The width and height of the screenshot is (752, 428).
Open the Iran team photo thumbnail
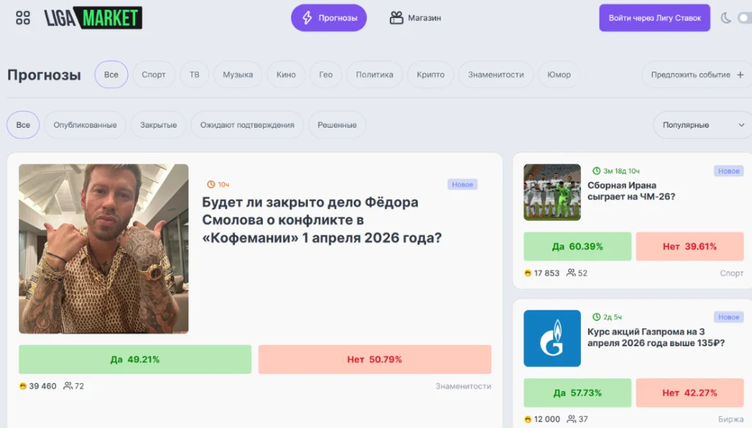click(x=552, y=192)
